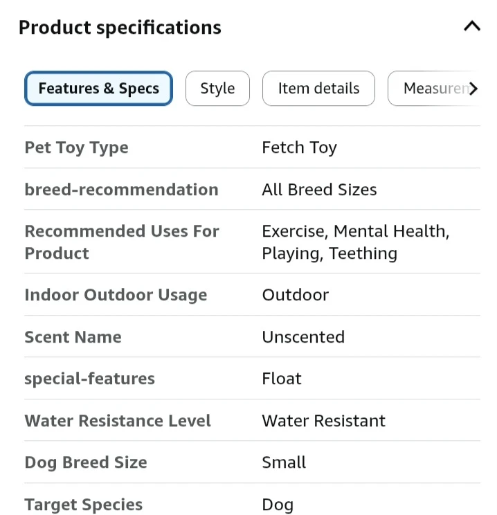Click the breed-recommendation label
Image resolution: width=497 pixels, height=515 pixels.
click(121, 190)
